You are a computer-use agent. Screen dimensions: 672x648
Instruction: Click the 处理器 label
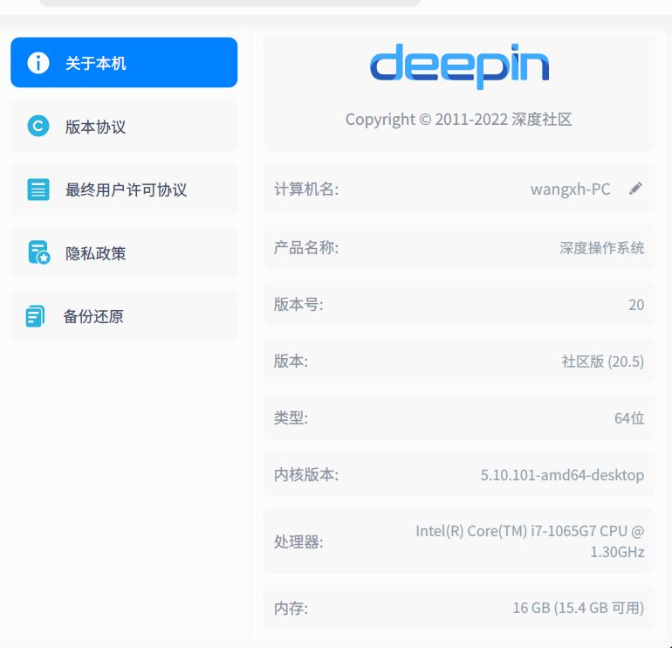298,542
